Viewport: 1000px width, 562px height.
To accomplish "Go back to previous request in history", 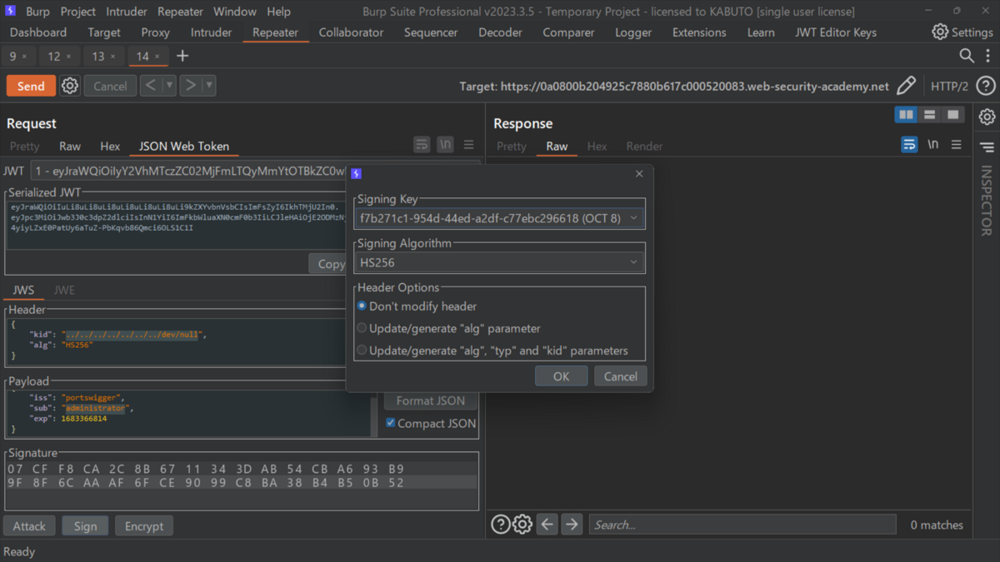I will coord(151,85).
